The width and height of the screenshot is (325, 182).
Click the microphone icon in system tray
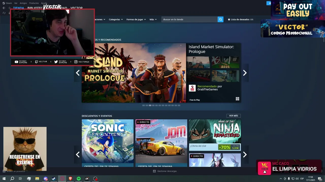coord(289,179)
